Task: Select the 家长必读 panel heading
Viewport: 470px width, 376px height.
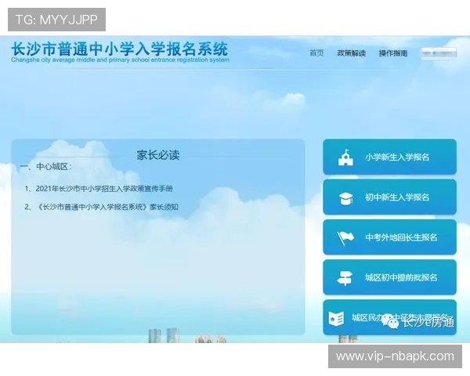Action: coord(158,155)
